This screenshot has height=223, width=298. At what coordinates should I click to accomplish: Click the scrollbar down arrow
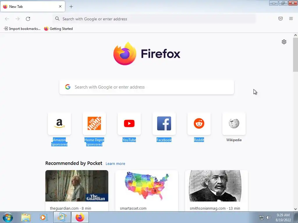(295, 209)
